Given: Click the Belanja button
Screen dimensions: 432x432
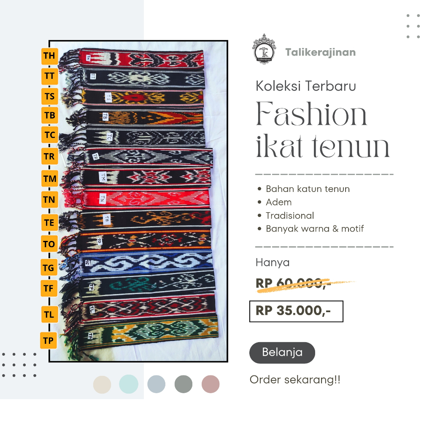Looking at the screenshot, I should [282, 353].
